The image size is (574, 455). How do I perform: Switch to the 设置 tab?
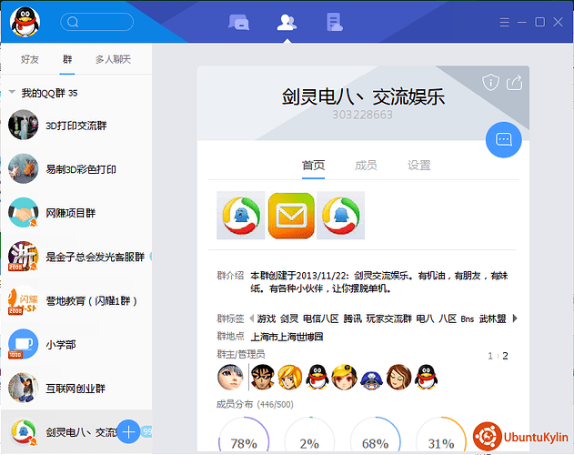tap(419, 166)
